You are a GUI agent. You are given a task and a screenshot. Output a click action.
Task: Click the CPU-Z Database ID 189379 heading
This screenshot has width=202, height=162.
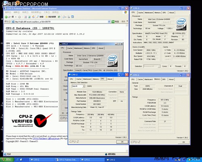pyautogui.click(x=30, y=28)
